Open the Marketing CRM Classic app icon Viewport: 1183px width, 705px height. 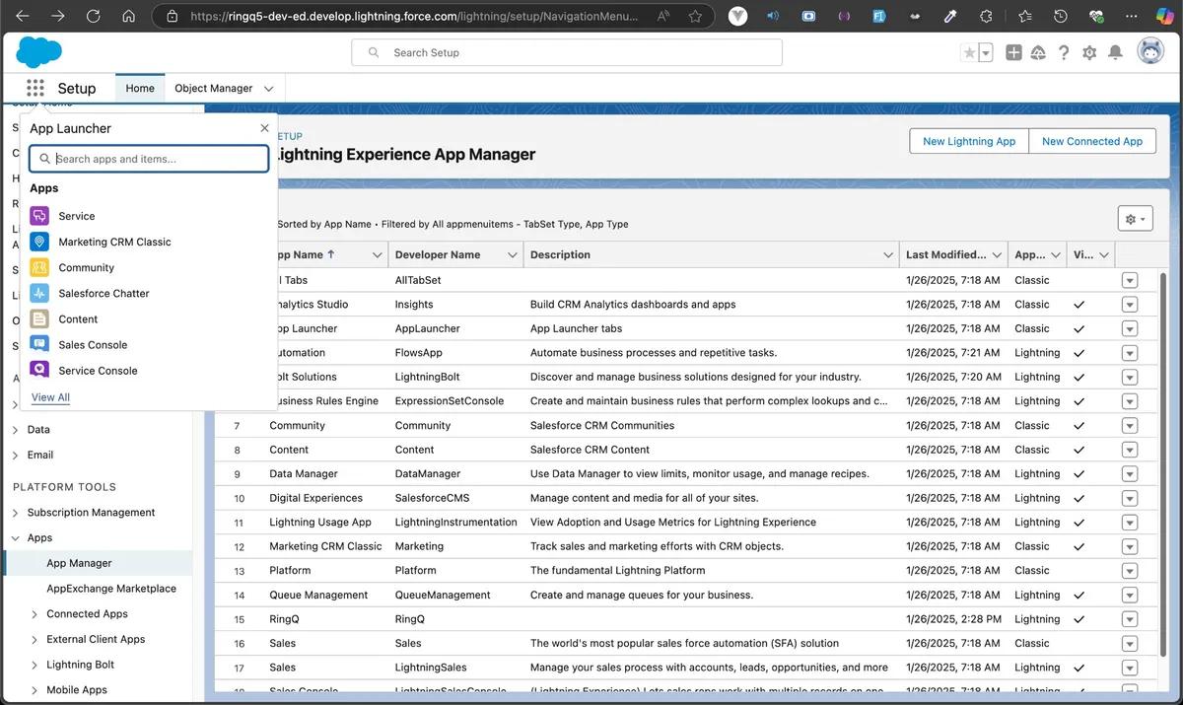(39, 242)
